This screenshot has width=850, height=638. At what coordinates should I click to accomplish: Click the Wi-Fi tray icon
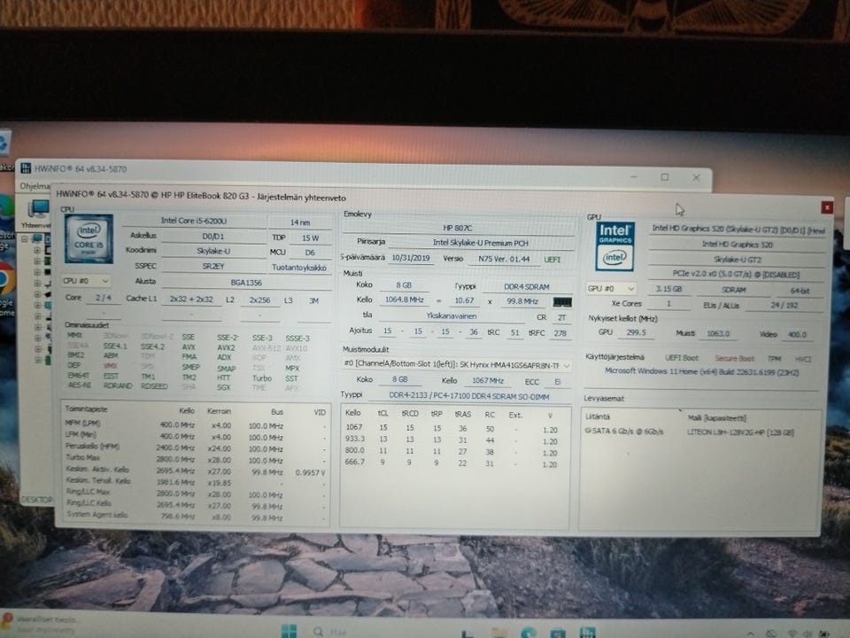click(x=792, y=634)
